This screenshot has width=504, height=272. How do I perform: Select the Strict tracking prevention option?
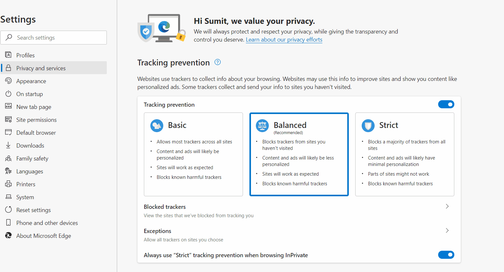[405, 154]
